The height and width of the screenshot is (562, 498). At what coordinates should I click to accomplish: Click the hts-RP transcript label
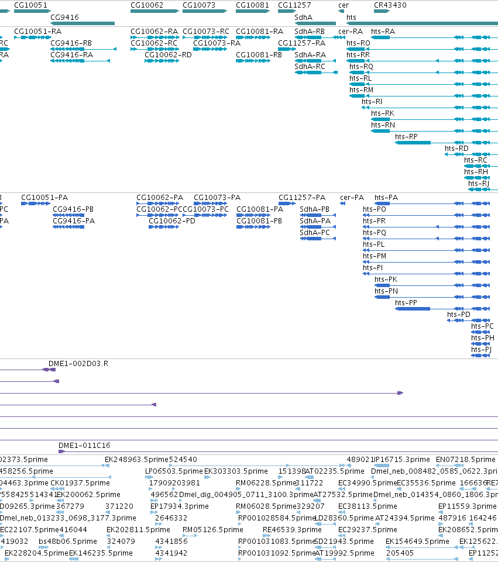pyautogui.click(x=406, y=137)
